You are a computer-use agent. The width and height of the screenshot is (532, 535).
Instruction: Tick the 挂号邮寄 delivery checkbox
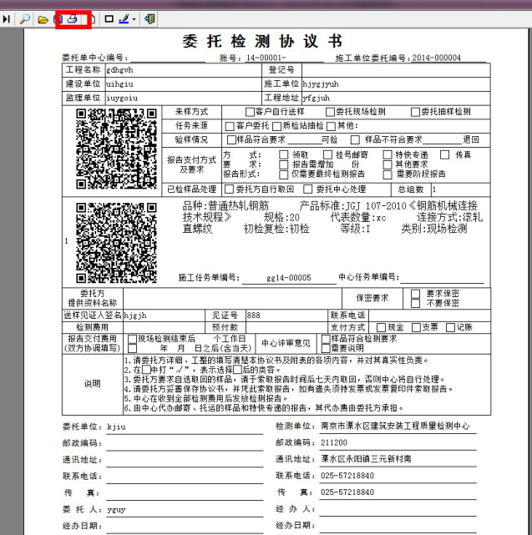(327, 155)
